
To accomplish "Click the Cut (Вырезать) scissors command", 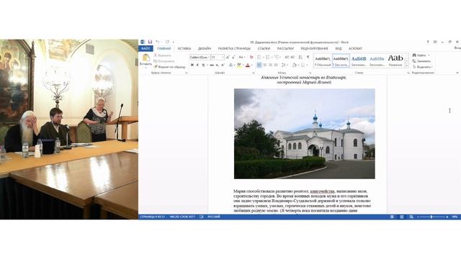I will tap(163, 55).
